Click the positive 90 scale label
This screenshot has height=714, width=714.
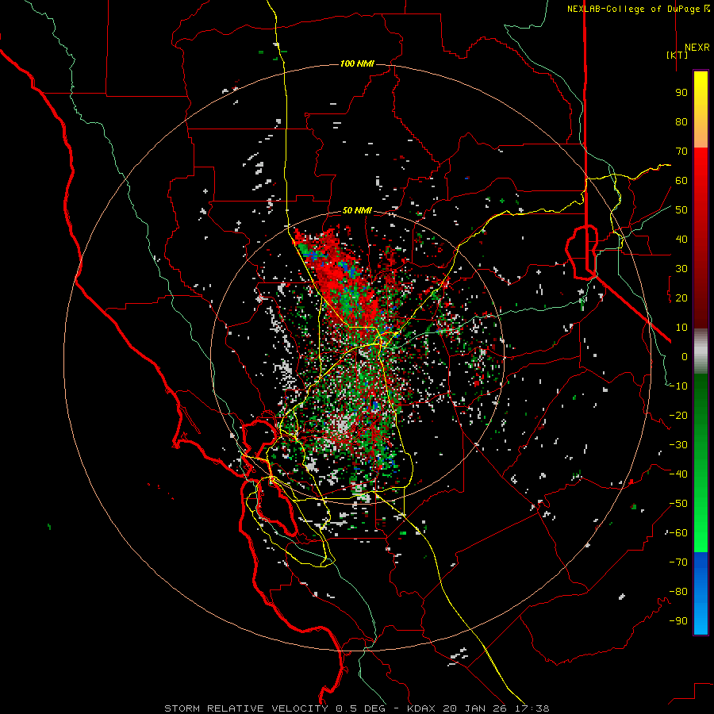(681, 93)
